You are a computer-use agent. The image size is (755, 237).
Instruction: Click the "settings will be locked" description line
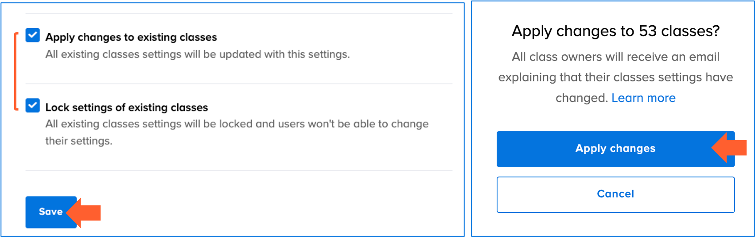pos(237,124)
